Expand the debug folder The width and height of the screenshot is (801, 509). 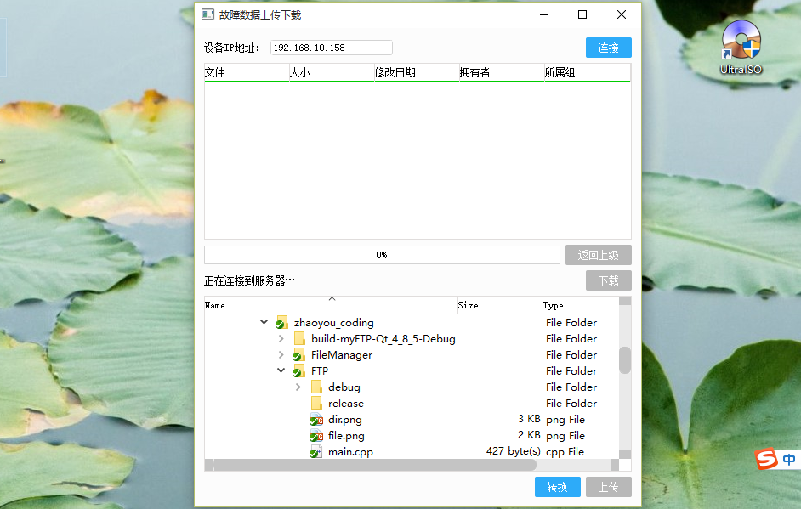298,387
